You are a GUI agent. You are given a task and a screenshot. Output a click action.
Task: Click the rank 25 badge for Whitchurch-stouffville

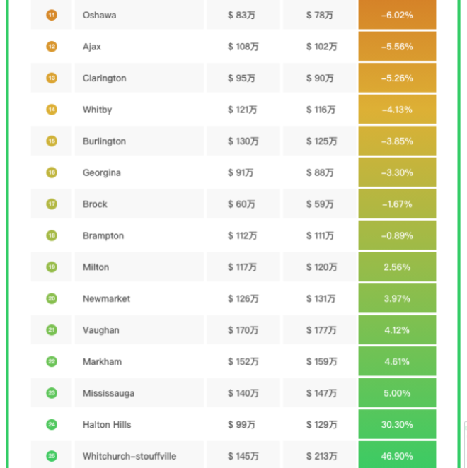52,456
